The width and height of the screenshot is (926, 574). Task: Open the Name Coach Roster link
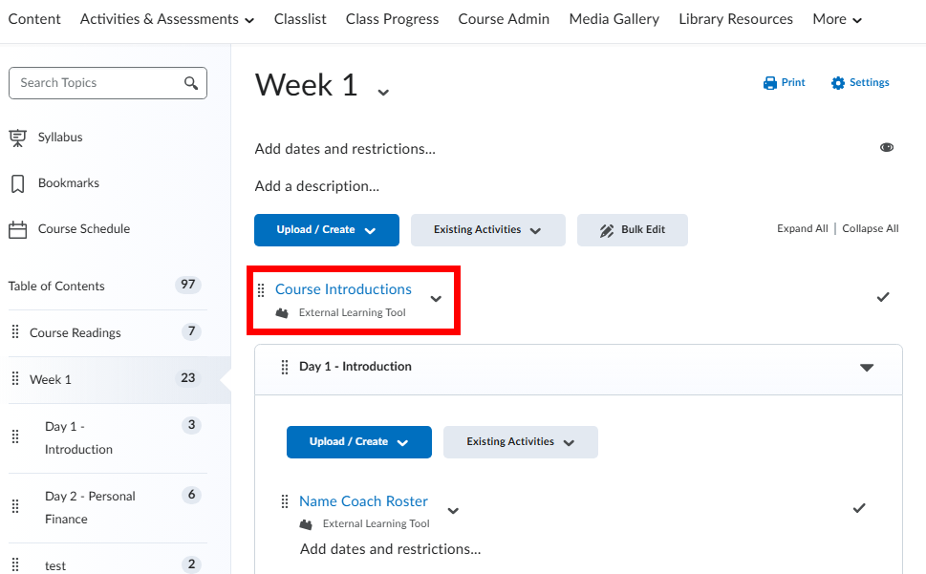point(363,501)
